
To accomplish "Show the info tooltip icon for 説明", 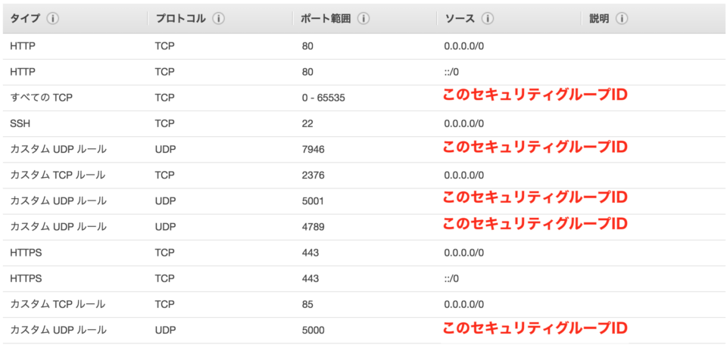I will pos(621,19).
